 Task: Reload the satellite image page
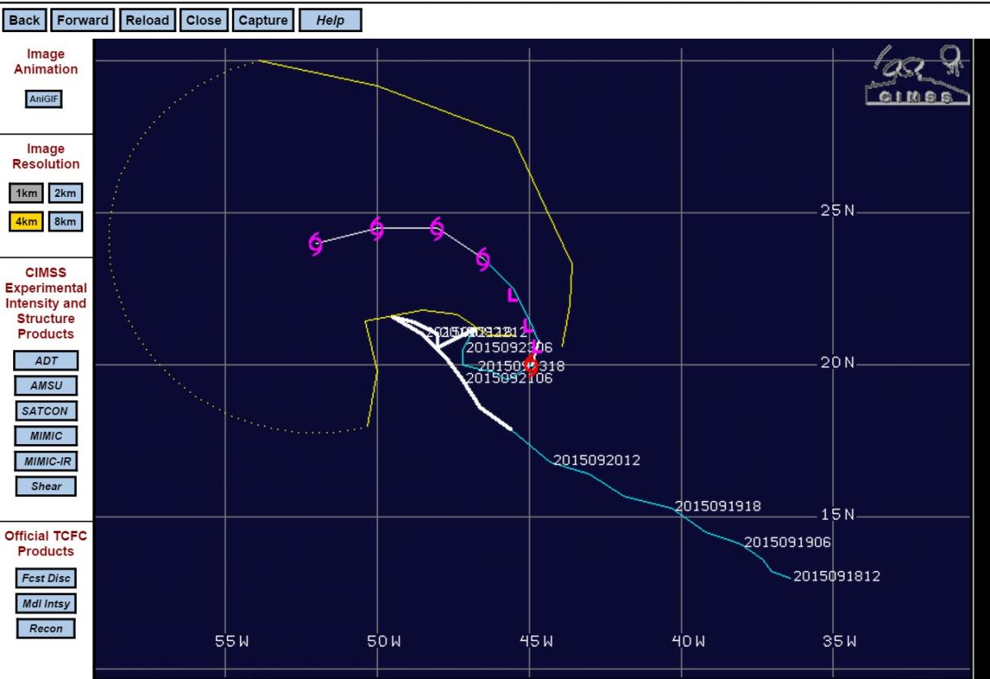pos(147,21)
